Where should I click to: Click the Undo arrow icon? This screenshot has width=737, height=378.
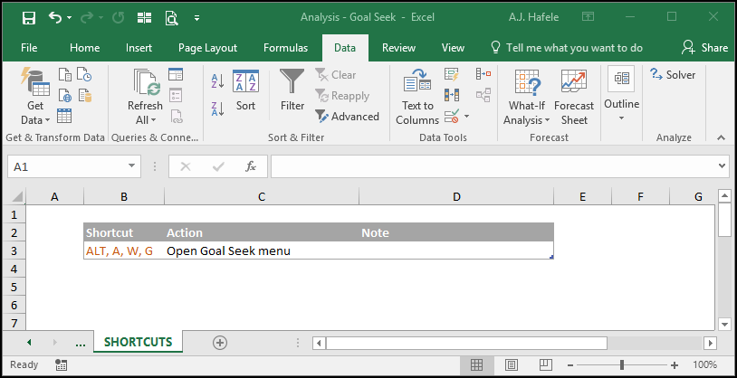click(x=55, y=18)
